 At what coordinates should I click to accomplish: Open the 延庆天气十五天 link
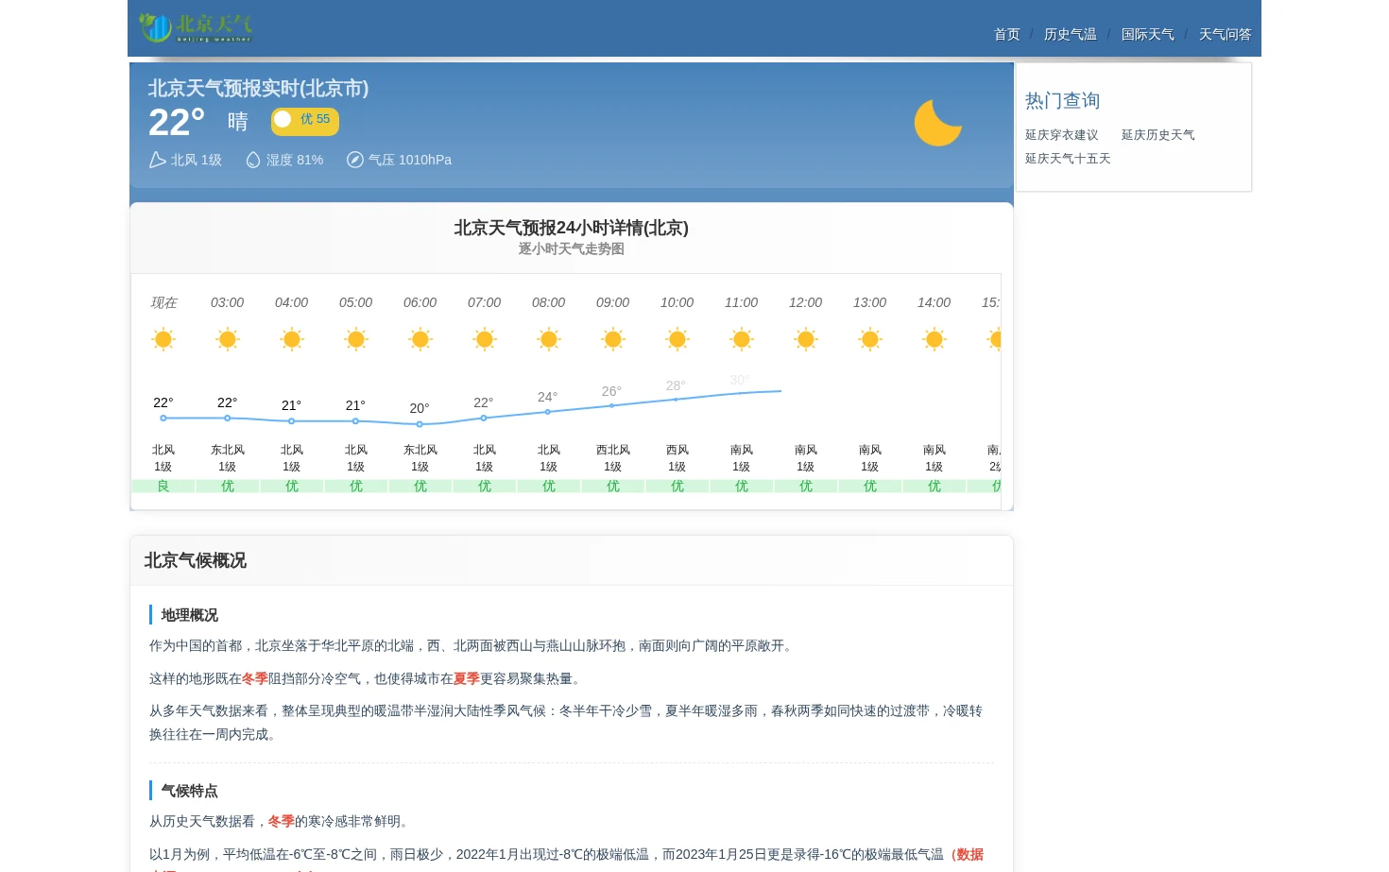pyautogui.click(x=1068, y=159)
